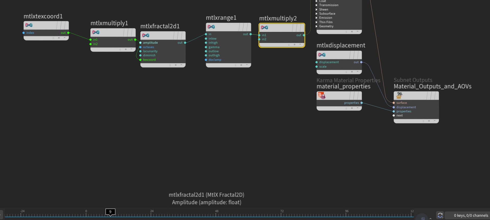
Task: Click the mtlxmultiply1 node's MaterialX icon
Action: [96, 32]
